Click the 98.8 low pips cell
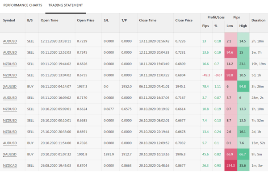Screen dimensions: 268x172 pyautogui.click(x=231, y=75)
